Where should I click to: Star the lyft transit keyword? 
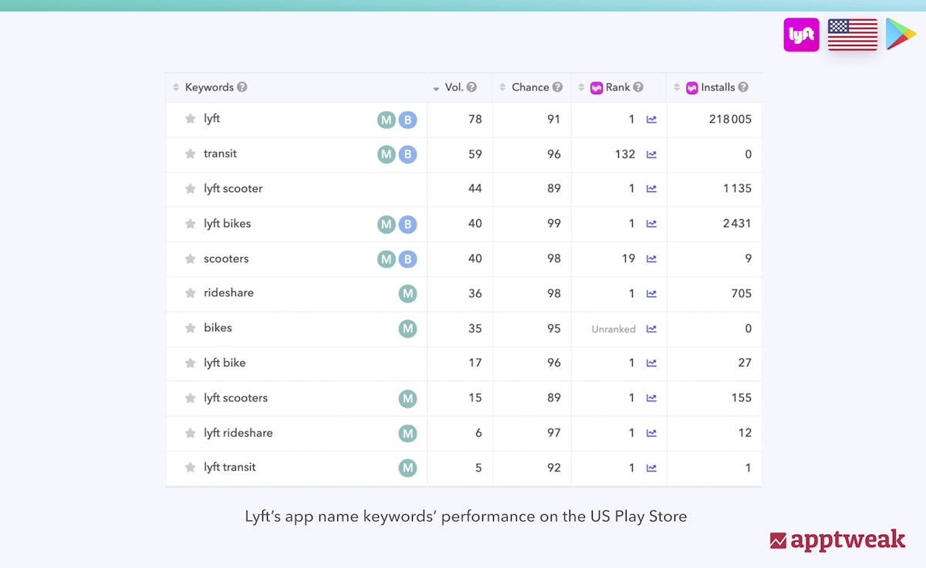pos(190,468)
